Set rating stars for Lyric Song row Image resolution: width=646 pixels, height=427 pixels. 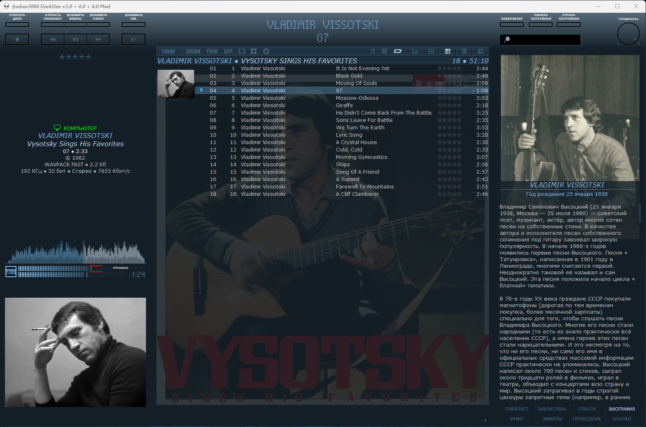(x=449, y=135)
